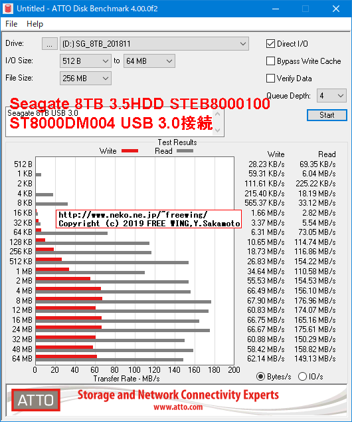Click the 60.83 MB/s write value
The width and height of the screenshot is (352, 422).
point(266,310)
